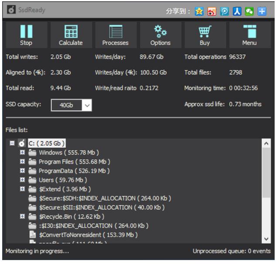Image resolution: width=279 pixels, height=264 pixels.
Task: Click the Total writes value 2.05 Gb
Action: click(x=61, y=57)
